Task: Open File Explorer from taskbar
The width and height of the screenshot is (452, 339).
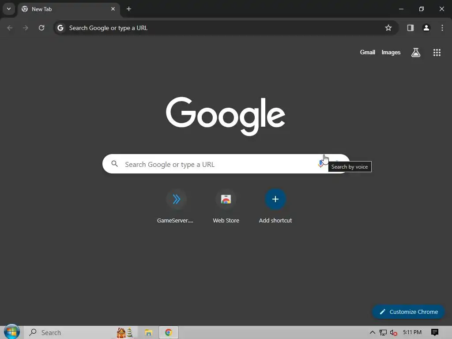Action: [x=148, y=332]
